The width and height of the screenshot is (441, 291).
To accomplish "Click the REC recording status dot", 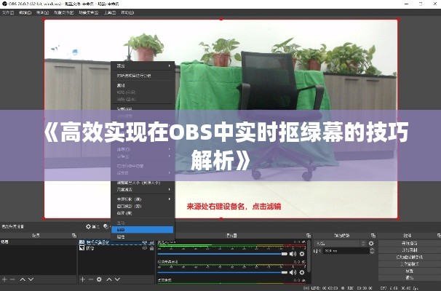I will pos(343,288).
